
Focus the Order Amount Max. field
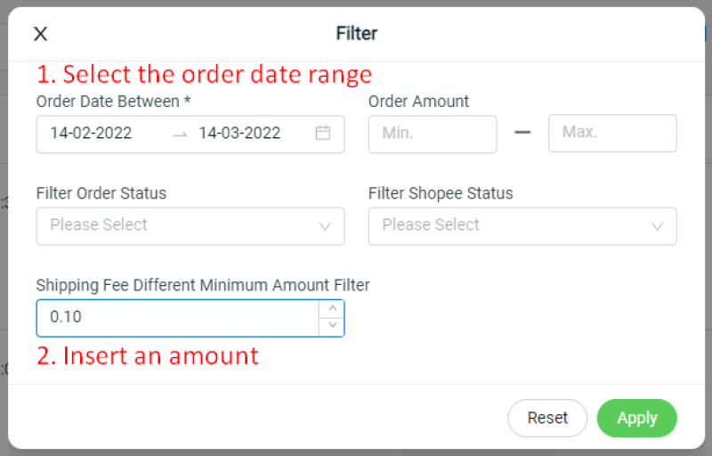pos(612,133)
